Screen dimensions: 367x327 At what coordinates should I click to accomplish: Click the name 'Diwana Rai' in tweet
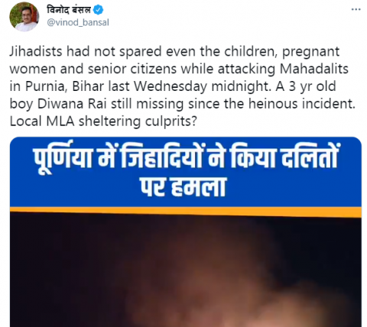click(x=72, y=104)
